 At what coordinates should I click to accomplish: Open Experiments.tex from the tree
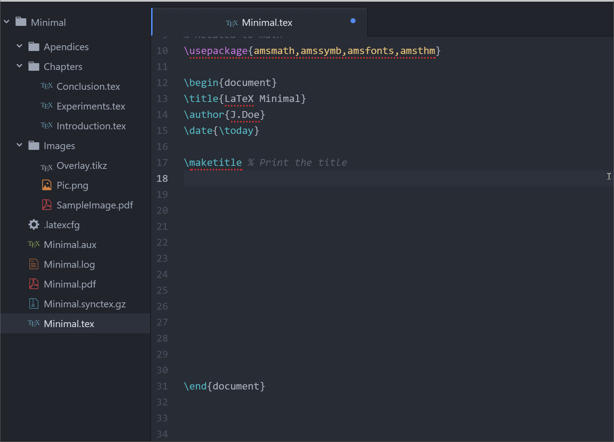(x=91, y=106)
